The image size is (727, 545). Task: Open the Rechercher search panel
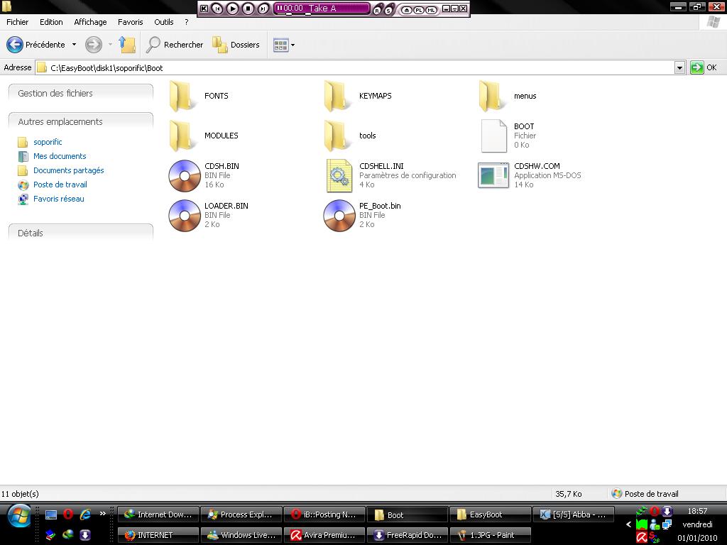coord(175,45)
